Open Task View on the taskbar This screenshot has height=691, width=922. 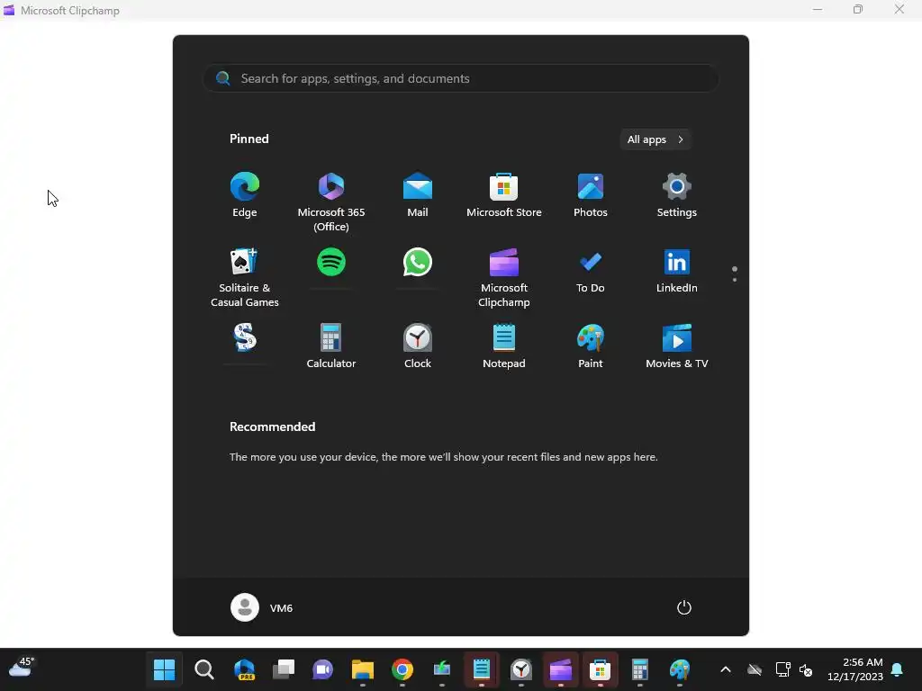pyautogui.click(x=284, y=669)
